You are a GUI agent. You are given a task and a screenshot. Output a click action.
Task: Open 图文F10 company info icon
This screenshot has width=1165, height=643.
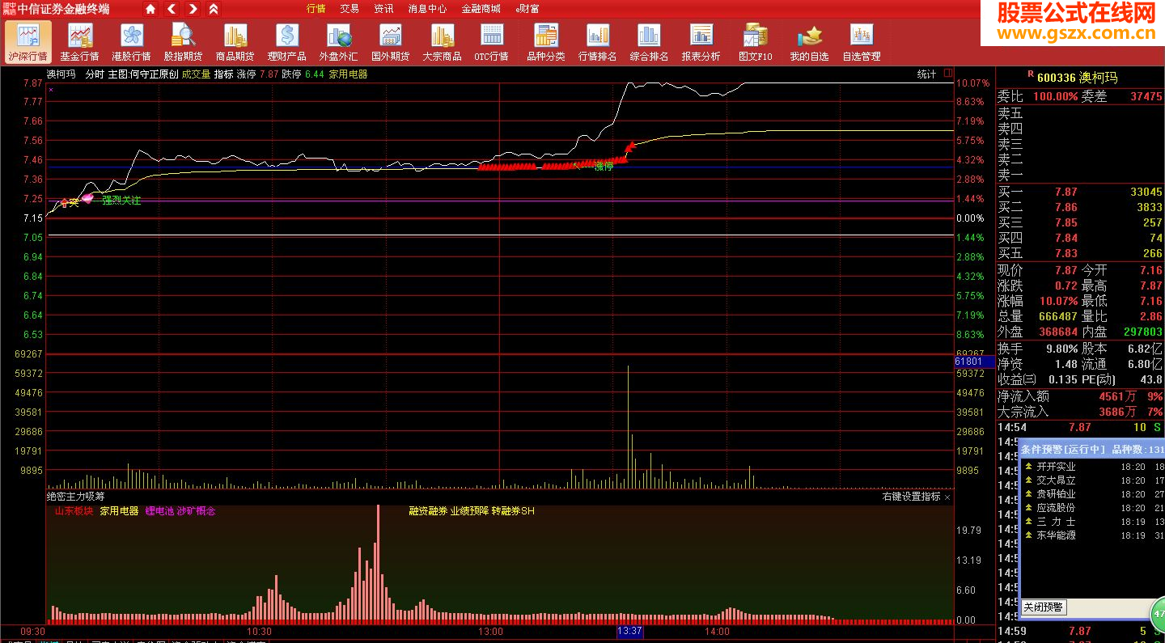click(756, 42)
